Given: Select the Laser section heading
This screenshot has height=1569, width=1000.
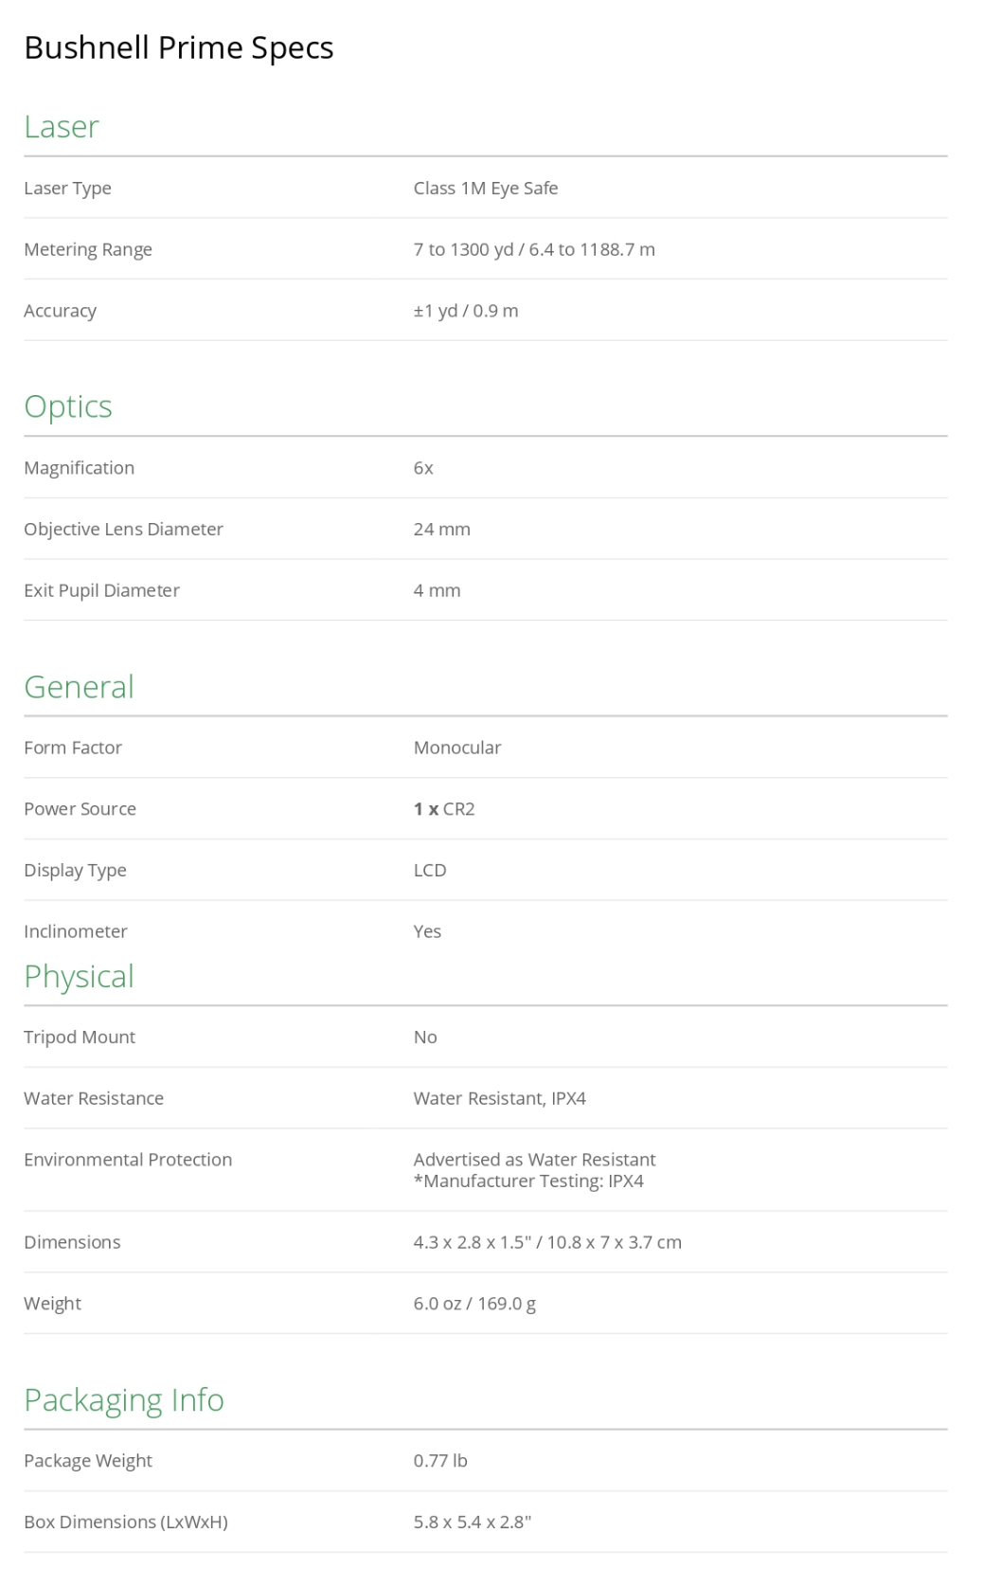Looking at the screenshot, I should pyautogui.click(x=61, y=126).
